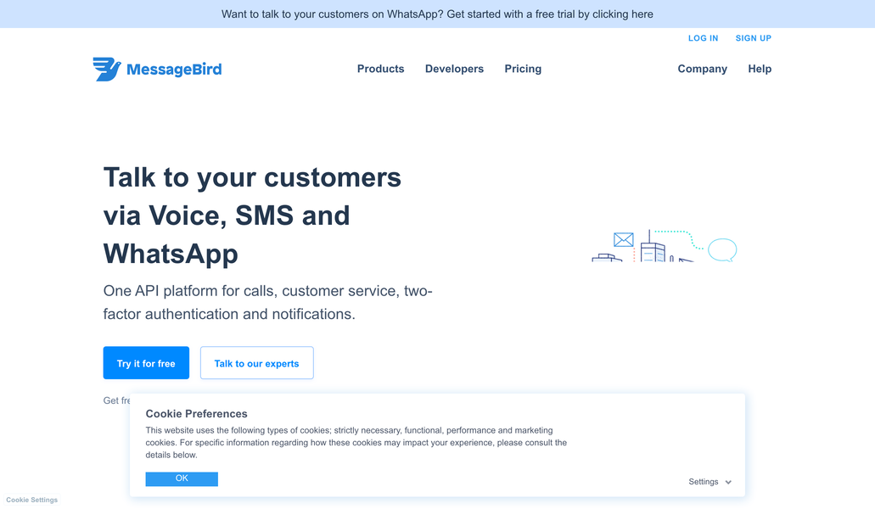The width and height of the screenshot is (875, 509).
Task: Click the speech bubble icon in the illustration
Action: coord(722,249)
